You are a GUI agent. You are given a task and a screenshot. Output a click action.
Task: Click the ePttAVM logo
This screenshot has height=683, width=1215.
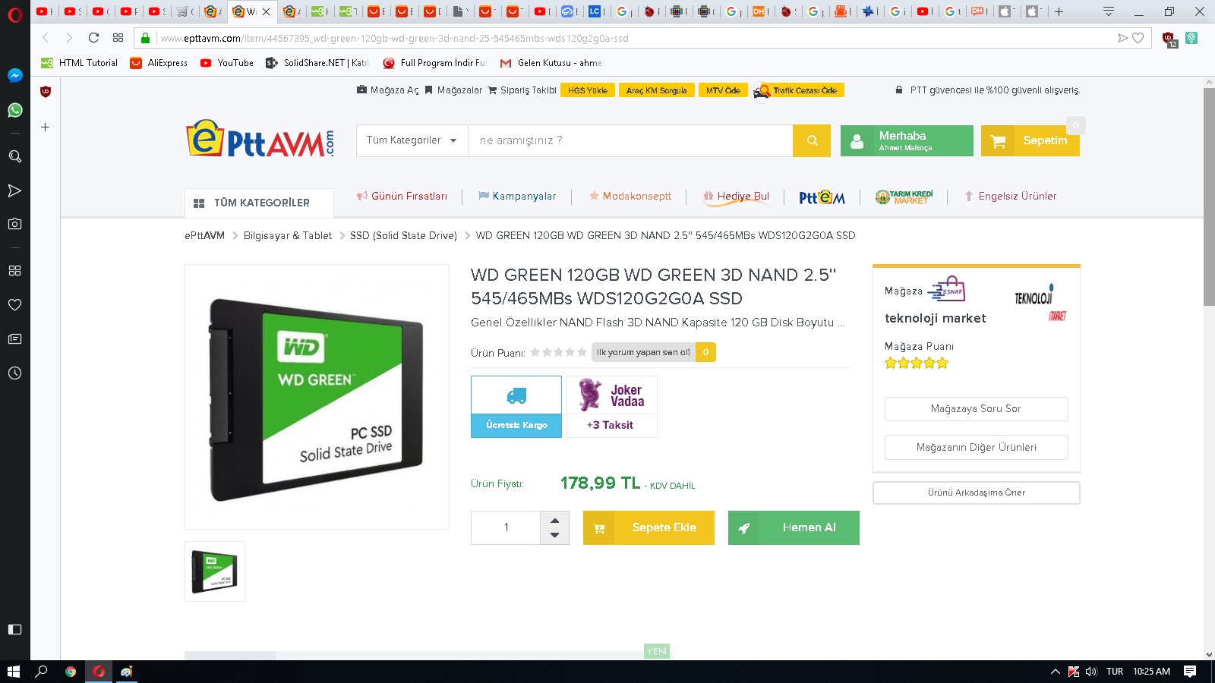click(260, 139)
